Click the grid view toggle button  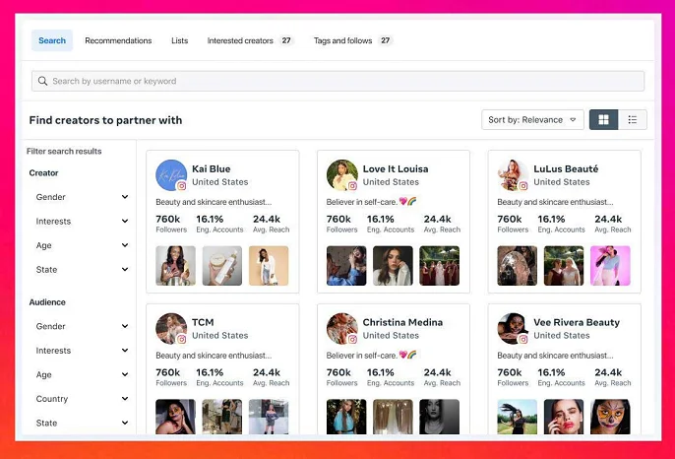(x=603, y=120)
